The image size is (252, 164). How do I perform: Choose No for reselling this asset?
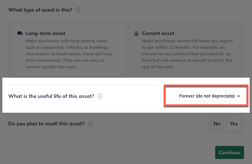(x=217, y=124)
